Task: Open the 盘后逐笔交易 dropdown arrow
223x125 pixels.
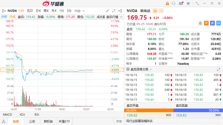Action: tap(151, 70)
